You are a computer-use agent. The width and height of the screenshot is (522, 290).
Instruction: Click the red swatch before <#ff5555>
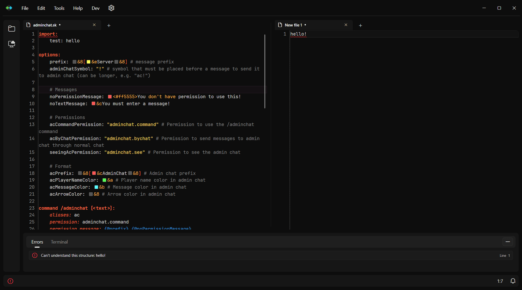pos(110,97)
